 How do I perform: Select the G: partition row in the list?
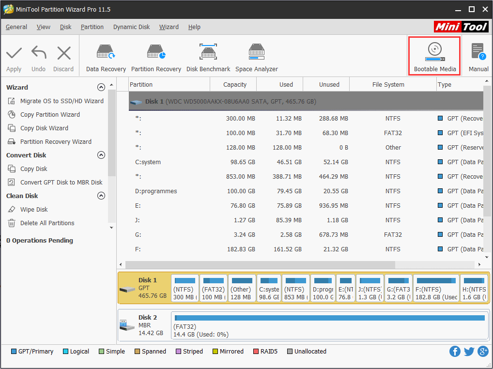coord(306,235)
